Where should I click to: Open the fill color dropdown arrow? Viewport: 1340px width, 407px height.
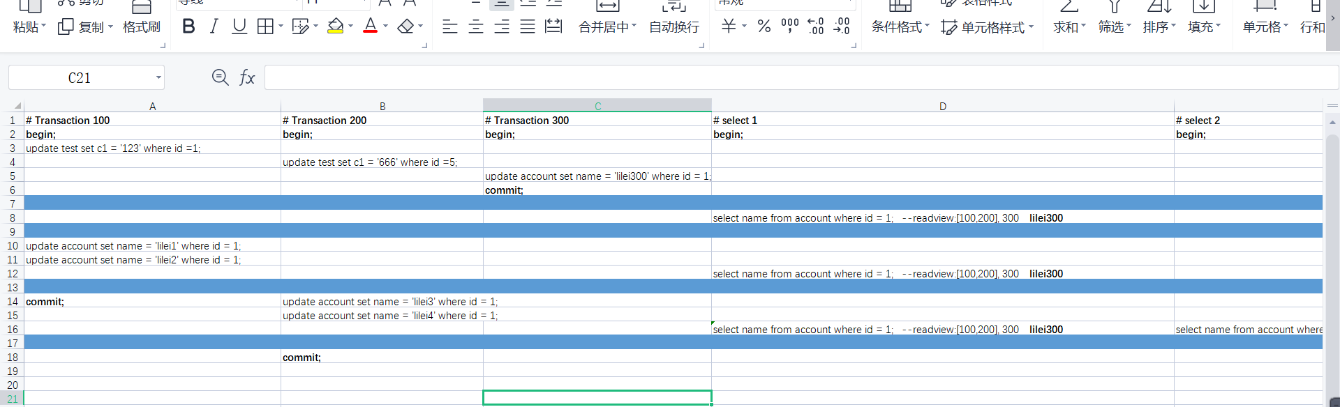(x=350, y=26)
